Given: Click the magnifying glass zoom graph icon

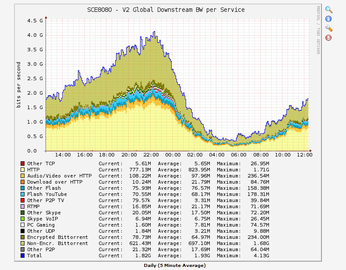Looking at the screenshot, I should pyautogui.click(x=328, y=9).
